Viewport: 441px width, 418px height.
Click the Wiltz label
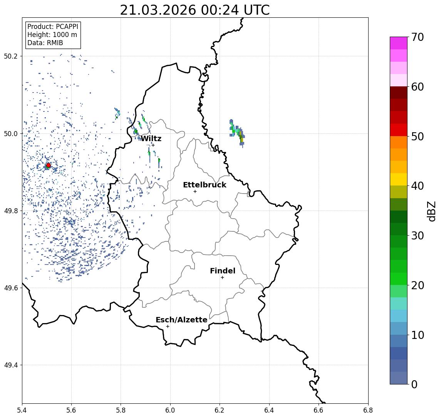pos(151,138)
